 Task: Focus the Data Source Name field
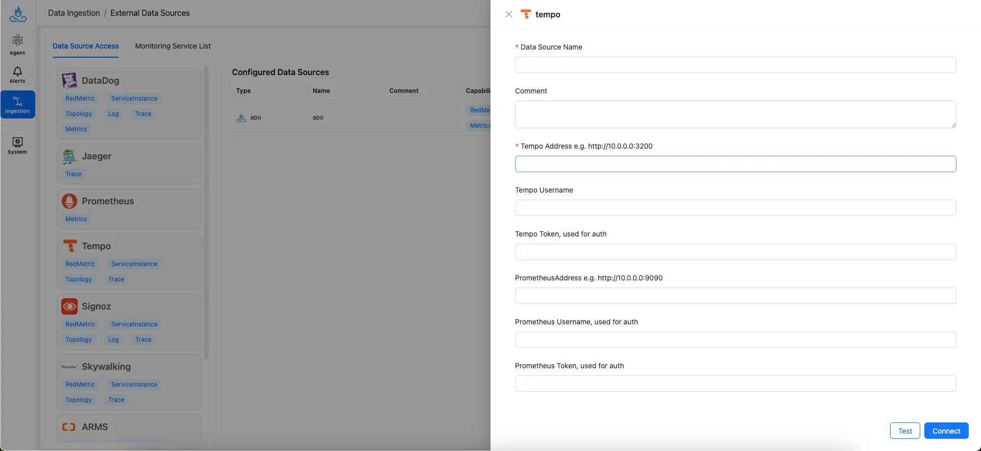(x=735, y=65)
